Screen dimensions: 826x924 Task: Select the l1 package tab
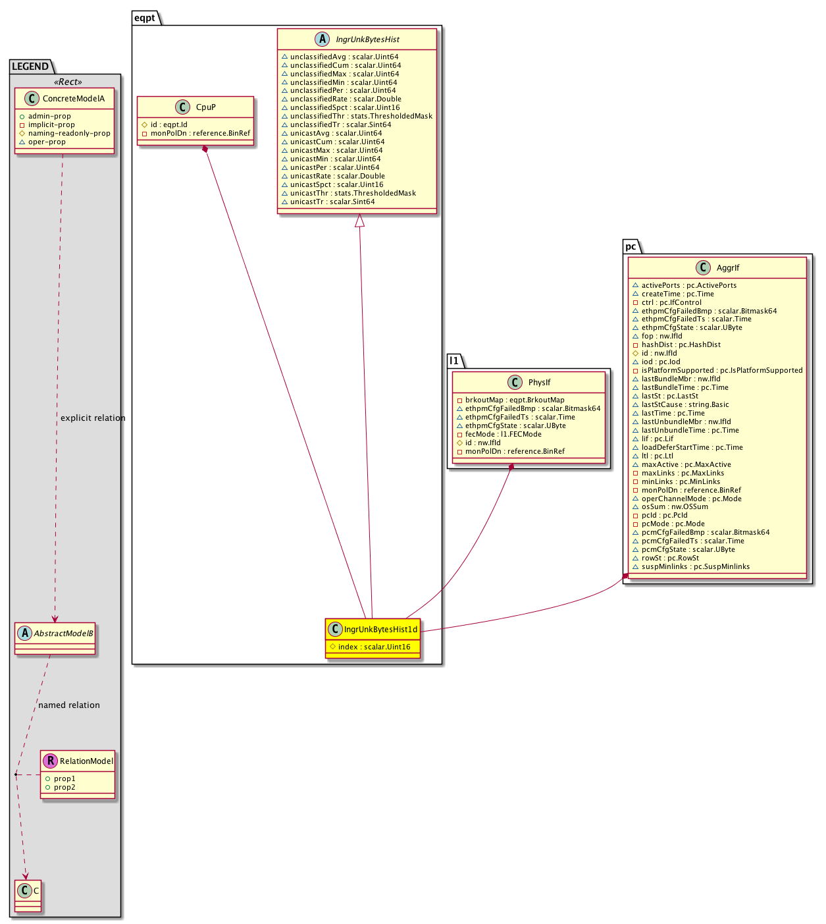coord(454,360)
